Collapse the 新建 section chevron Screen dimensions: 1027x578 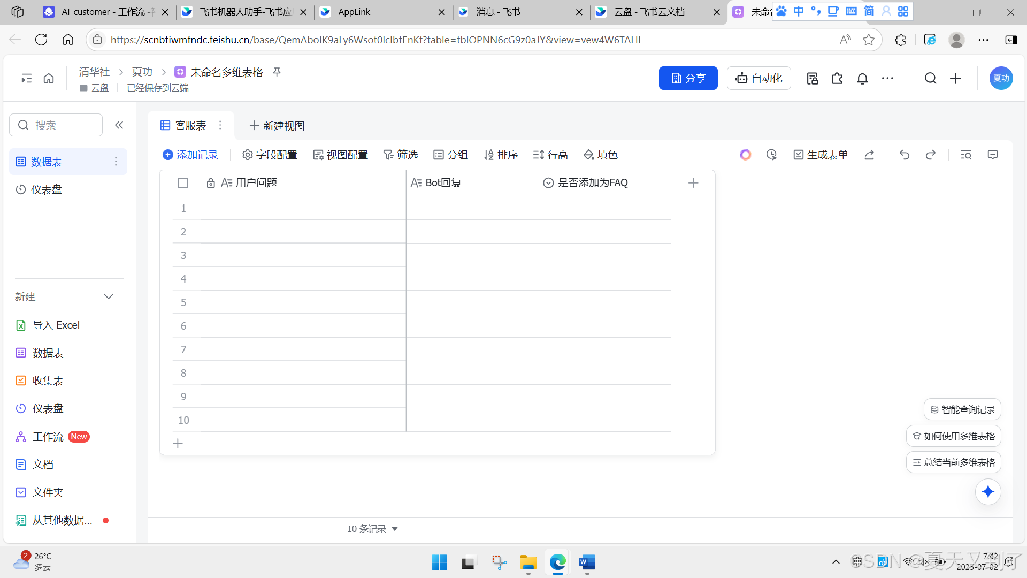[109, 296]
